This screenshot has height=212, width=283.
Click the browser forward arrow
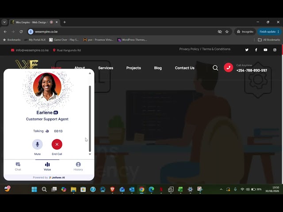13,32
